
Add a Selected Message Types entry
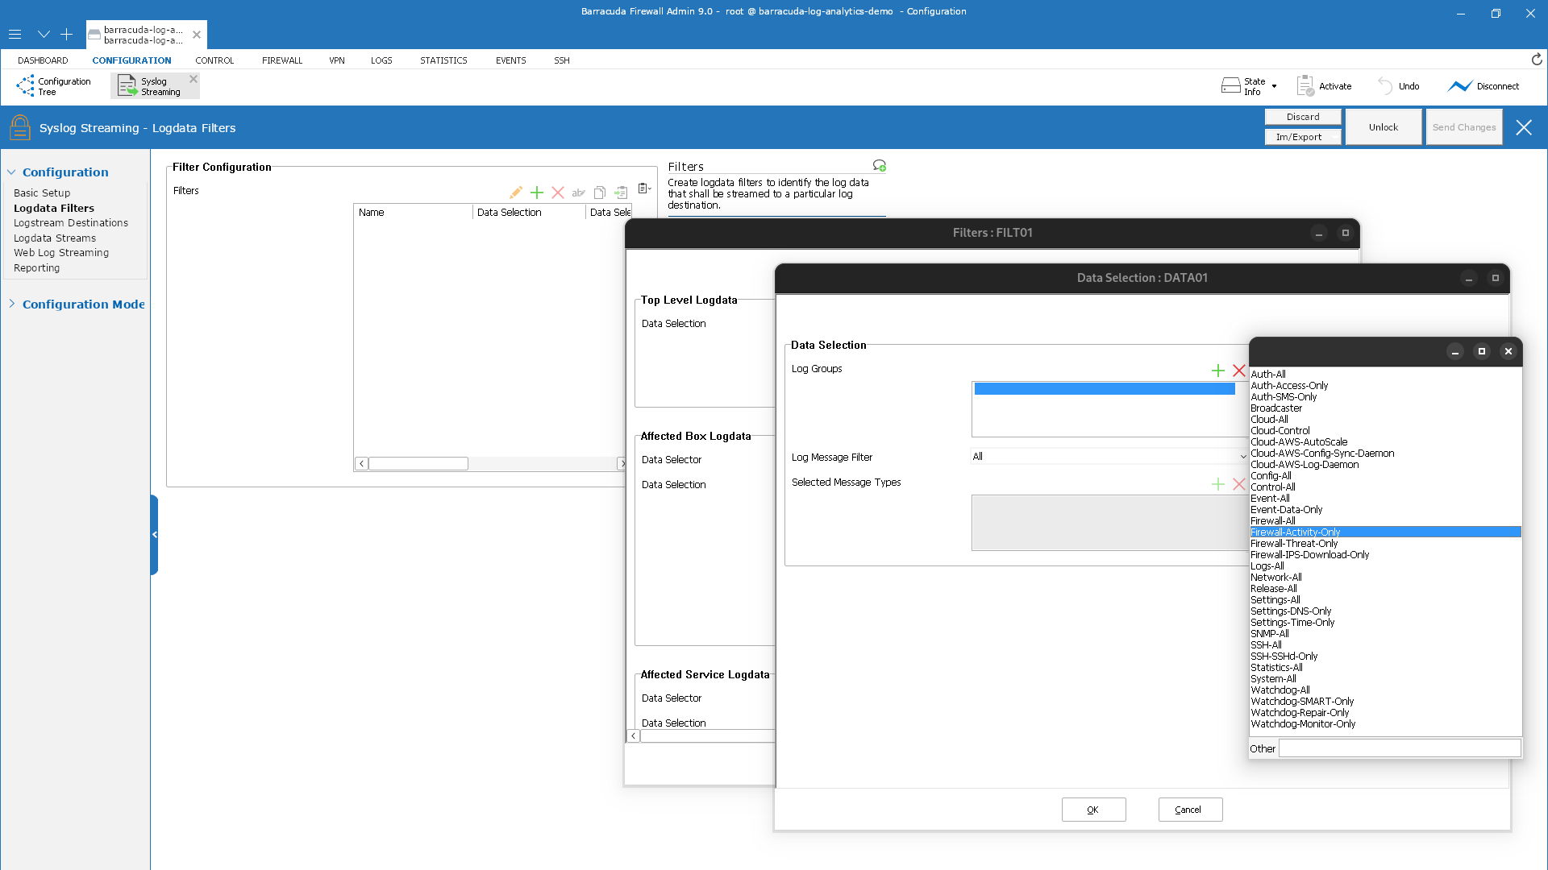1218,484
